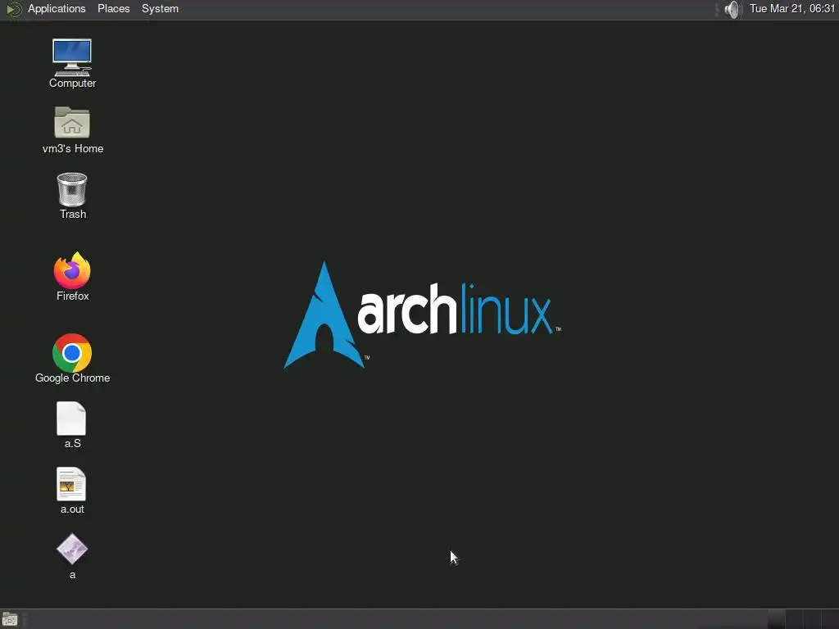839x629 pixels.
Task: Click the Show Desktop button in bottom panel
Action: (10, 619)
